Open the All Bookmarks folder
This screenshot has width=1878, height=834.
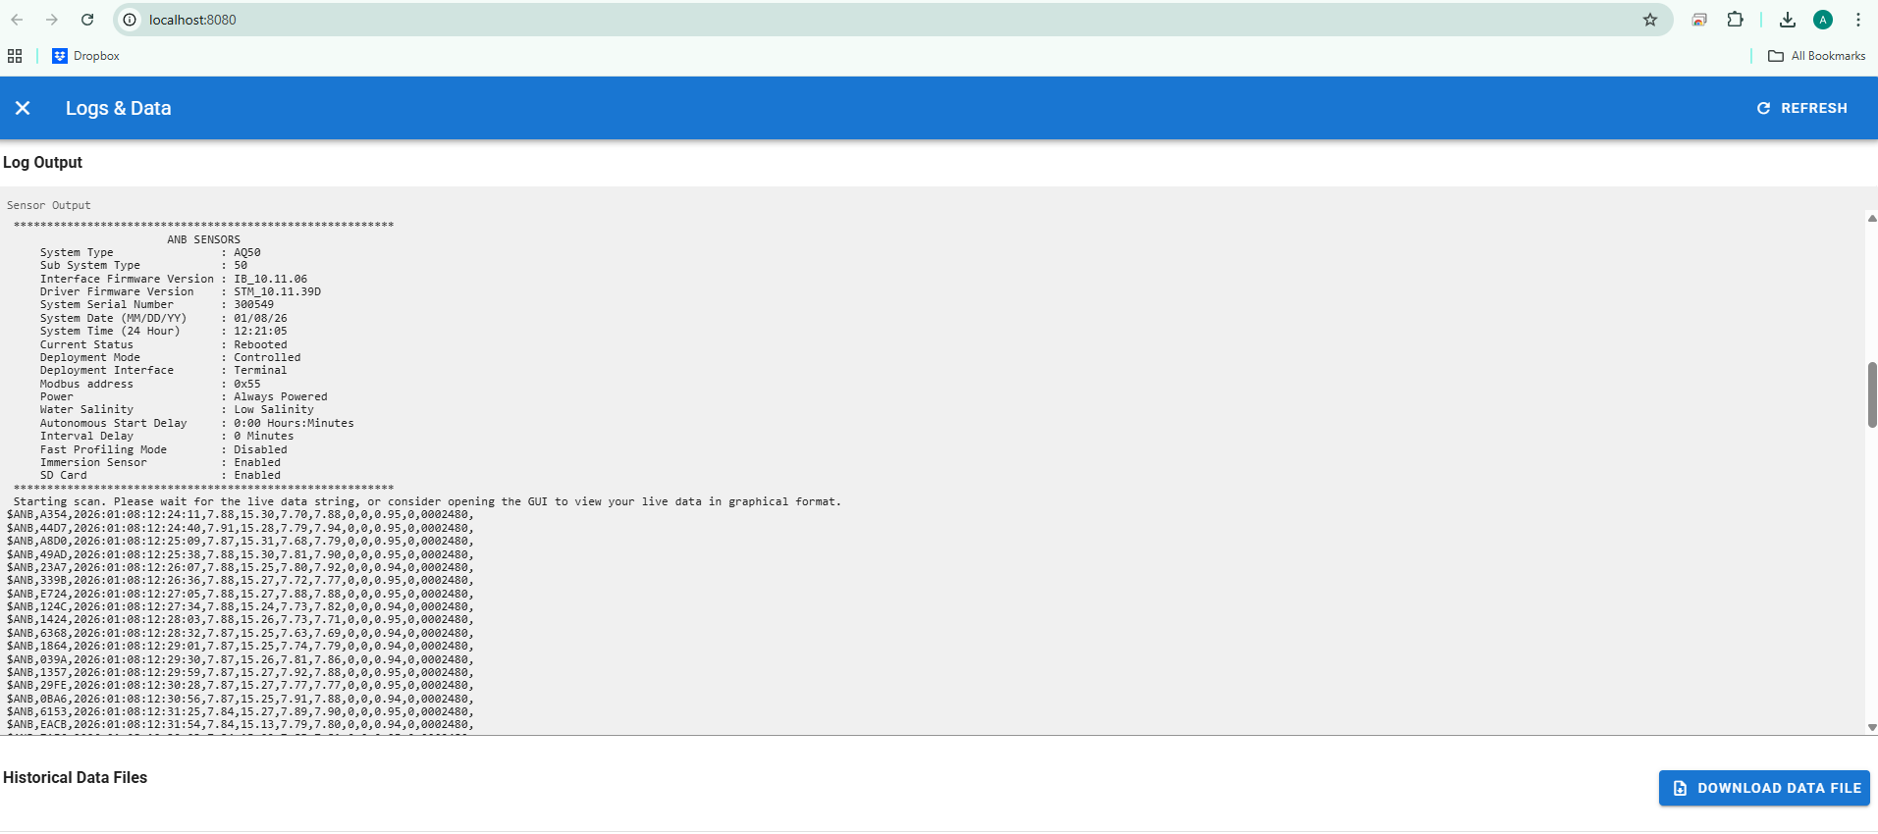(1817, 56)
